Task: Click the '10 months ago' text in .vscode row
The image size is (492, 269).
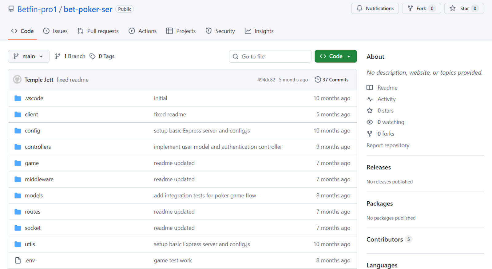Action: 332,98
